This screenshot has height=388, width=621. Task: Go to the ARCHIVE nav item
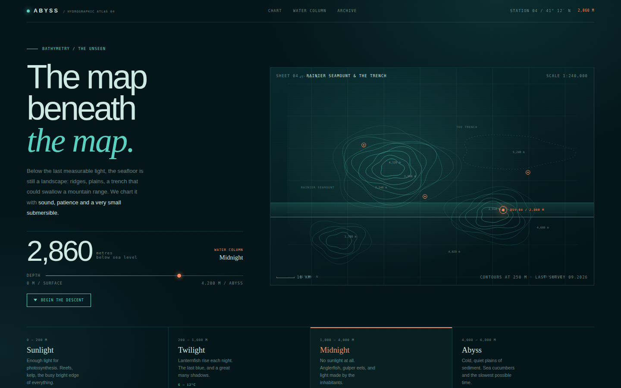[347, 11]
